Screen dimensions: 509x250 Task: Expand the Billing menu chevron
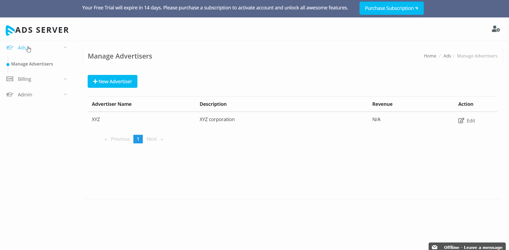point(65,79)
